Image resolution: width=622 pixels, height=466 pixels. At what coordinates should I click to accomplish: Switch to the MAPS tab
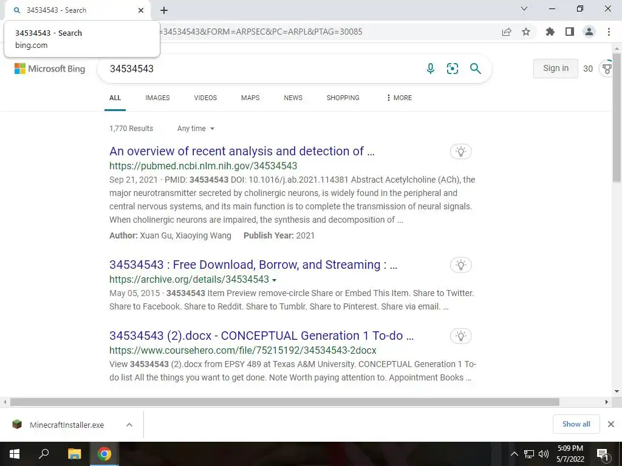click(x=250, y=98)
